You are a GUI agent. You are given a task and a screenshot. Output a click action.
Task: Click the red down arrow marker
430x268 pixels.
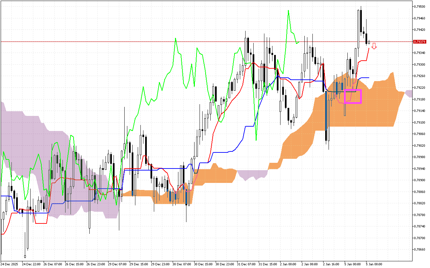(374, 46)
